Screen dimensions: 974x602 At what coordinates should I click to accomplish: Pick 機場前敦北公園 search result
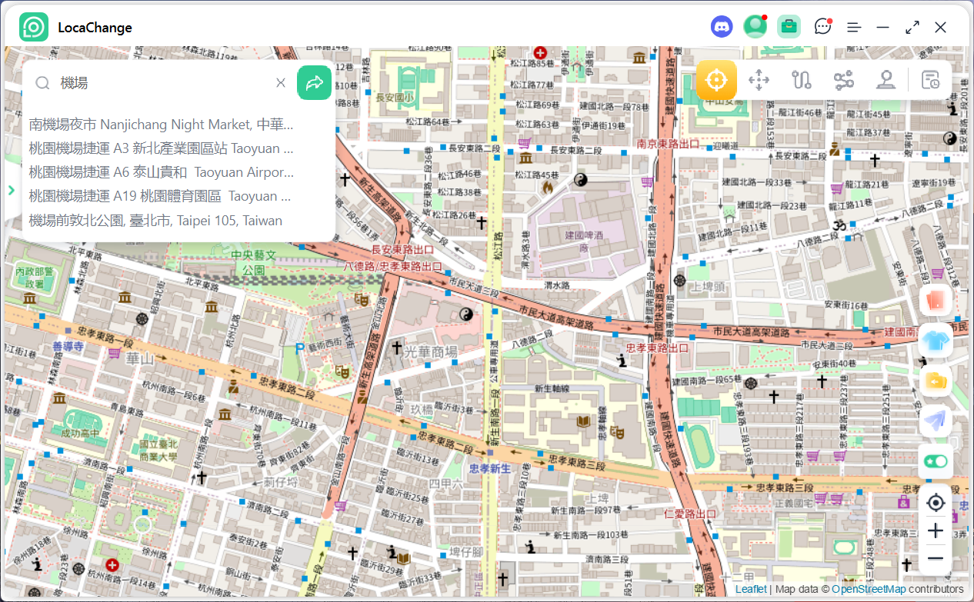coord(155,221)
